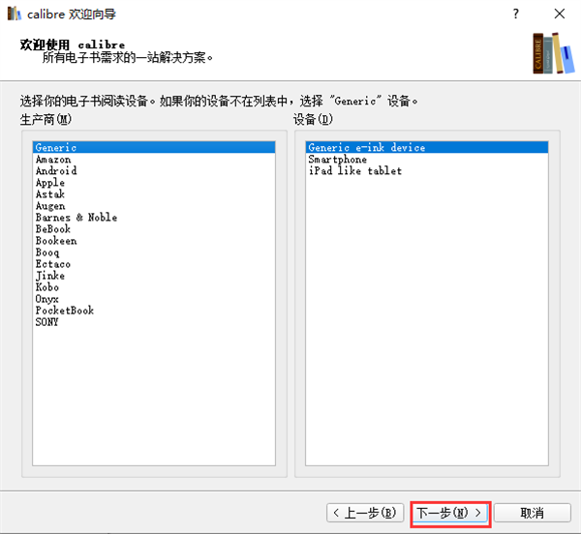Select Generic e-ink device
The width and height of the screenshot is (581, 534).
pos(367,148)
